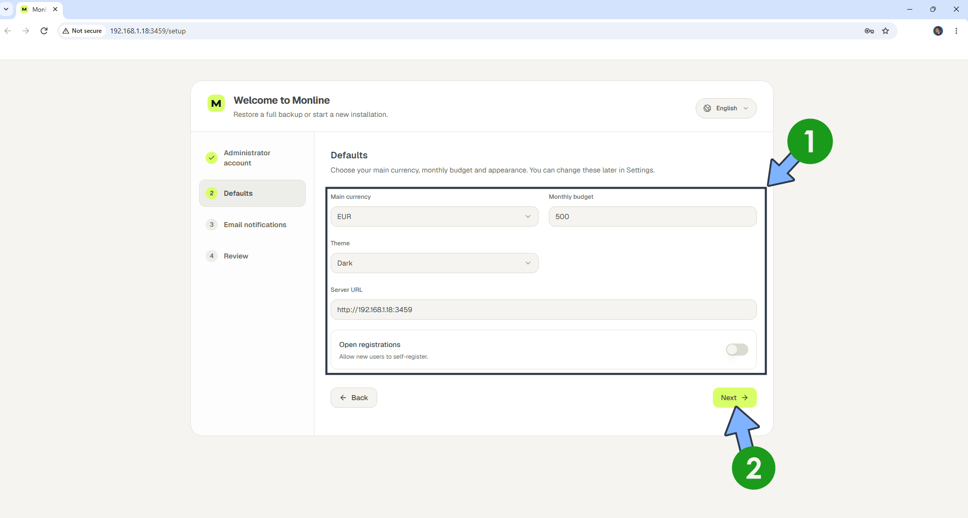Click step number 4 circle
The width and height of the screenshot is (968, 518).
(x=212, y=256)
